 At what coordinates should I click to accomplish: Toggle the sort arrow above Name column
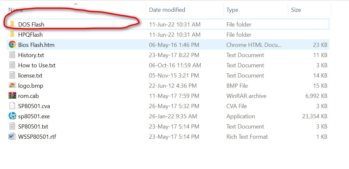pyautogui.click(x=75, y=4)
